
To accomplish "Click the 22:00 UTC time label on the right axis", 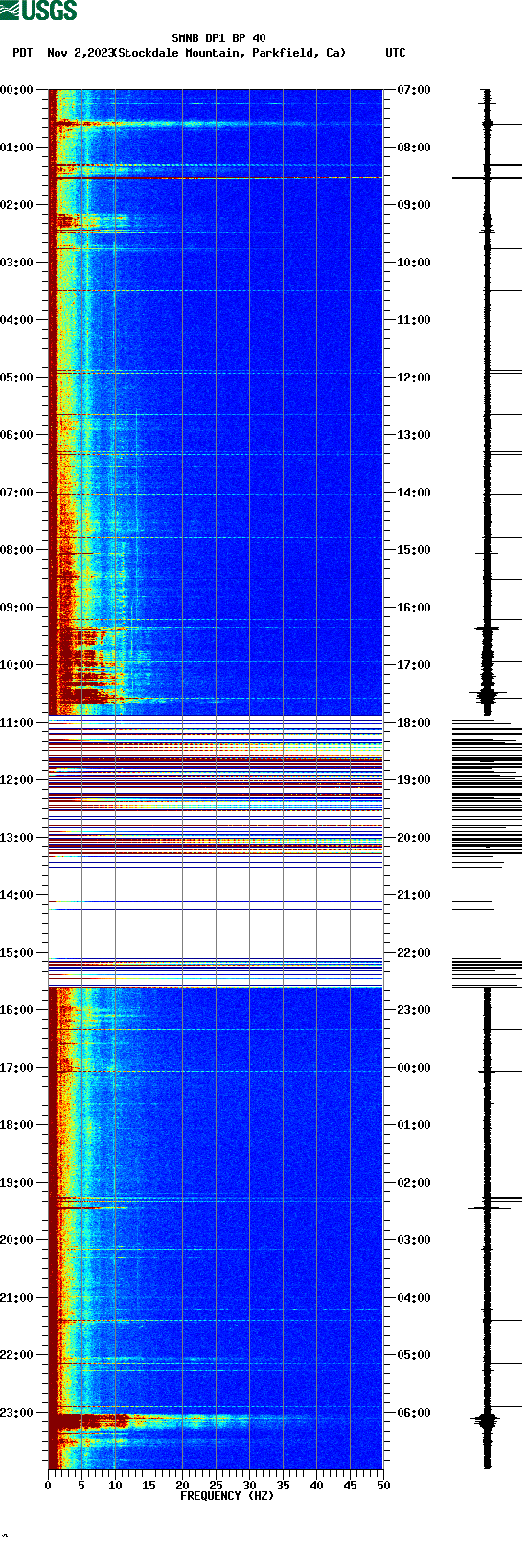I will pyautogui.click(x=413, y=953).
